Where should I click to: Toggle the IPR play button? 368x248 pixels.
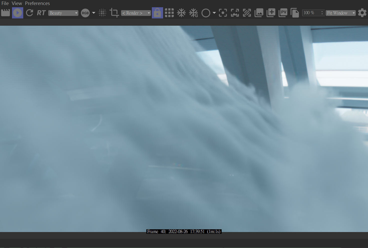pyautogui.click(x=18, y=13)
